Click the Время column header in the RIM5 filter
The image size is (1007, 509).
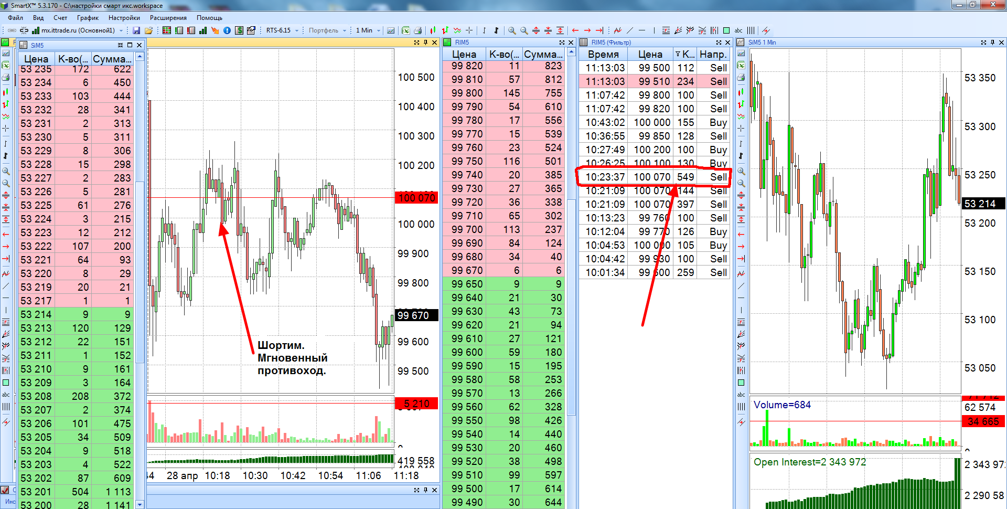tap(603, 54)
